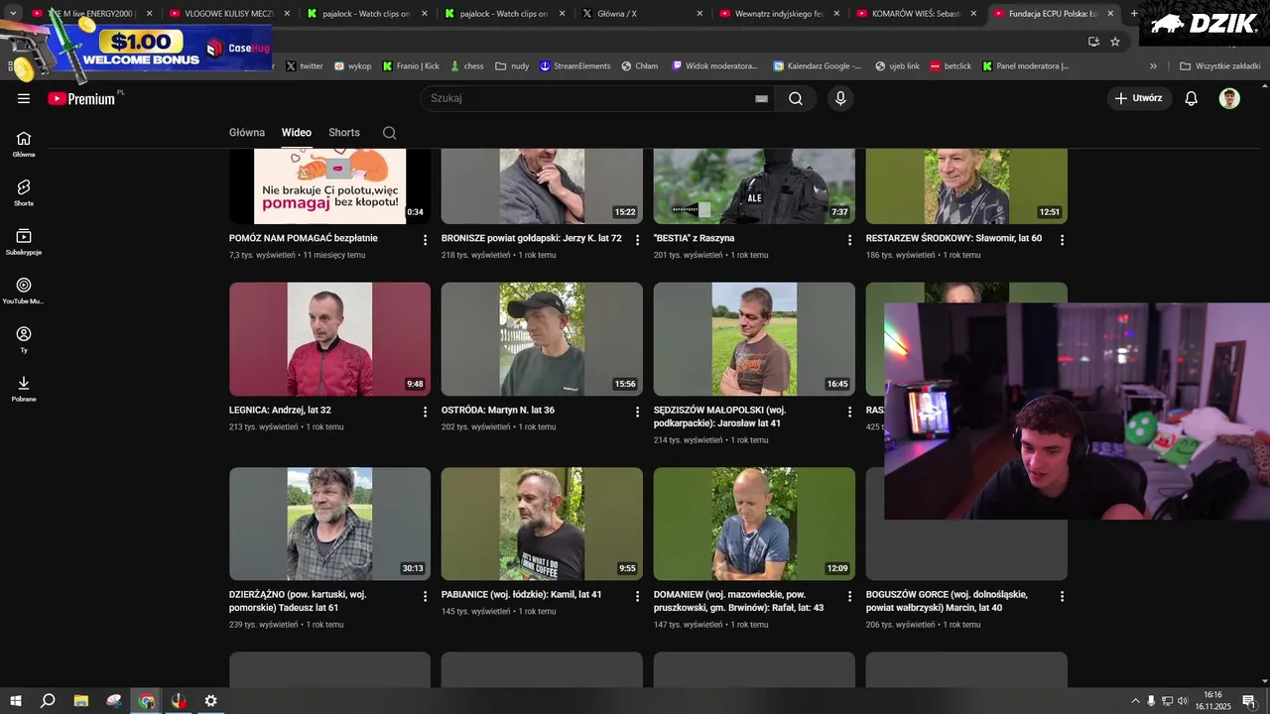Image resolution: width=1270 pixels, height=714 pixels.
Task: Play the LEGNICA Andrzej thumbnail with red jacket
Action: [329, 339]
